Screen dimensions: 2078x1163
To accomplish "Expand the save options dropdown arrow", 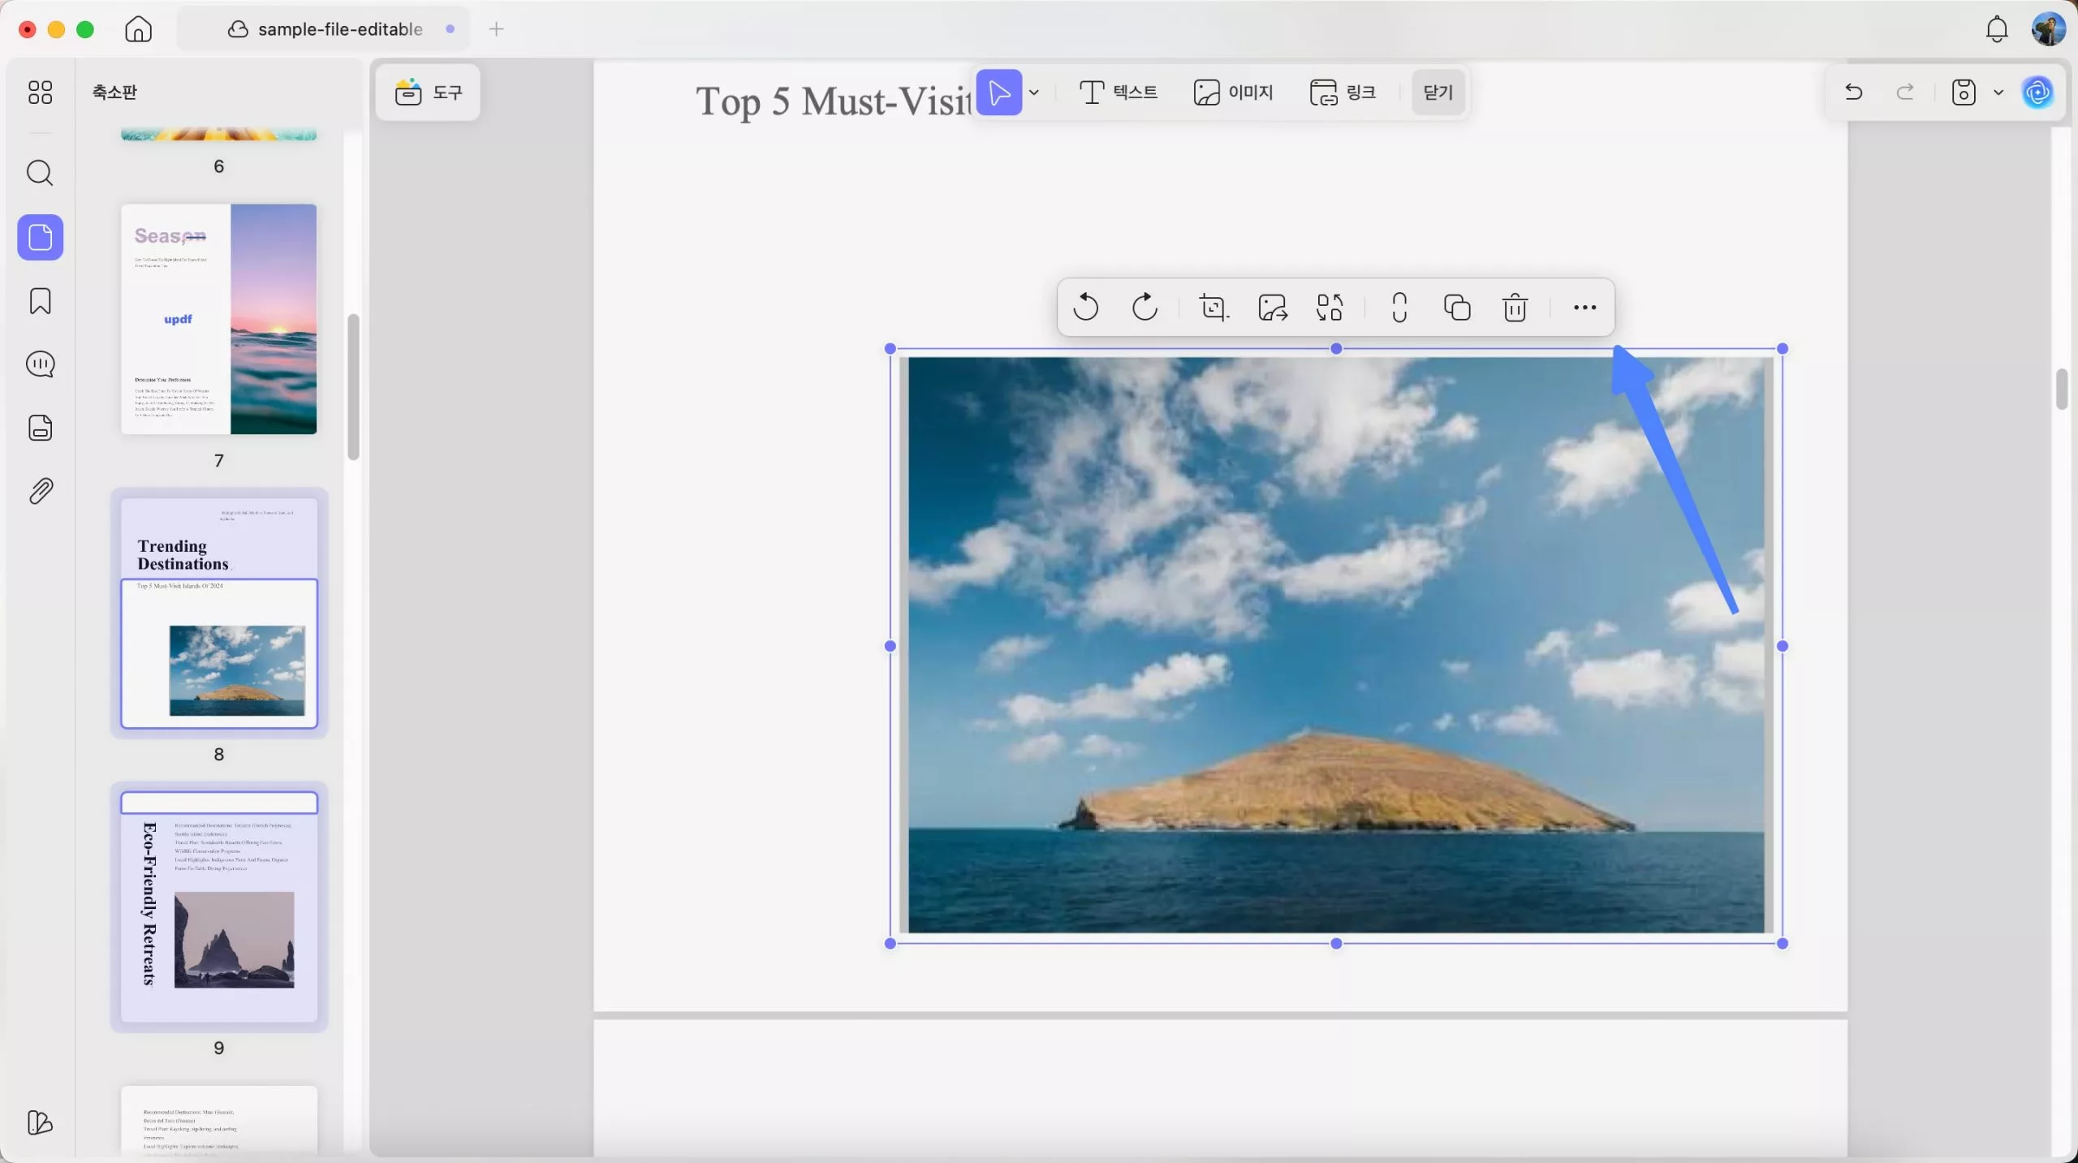I will point(1998,93).
